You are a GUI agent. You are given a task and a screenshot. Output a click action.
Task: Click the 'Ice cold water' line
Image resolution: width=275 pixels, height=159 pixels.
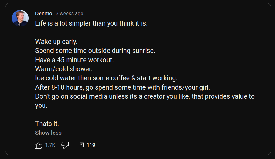tap(106, 78)
